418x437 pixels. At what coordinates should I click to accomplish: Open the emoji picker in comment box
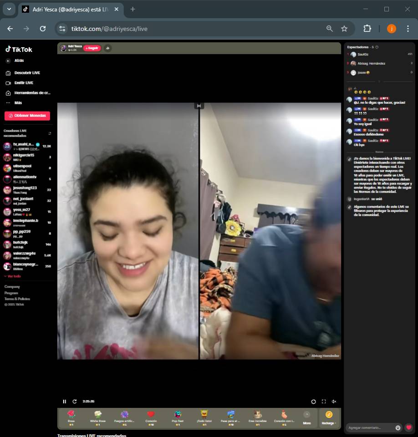[x=398, y=427]
